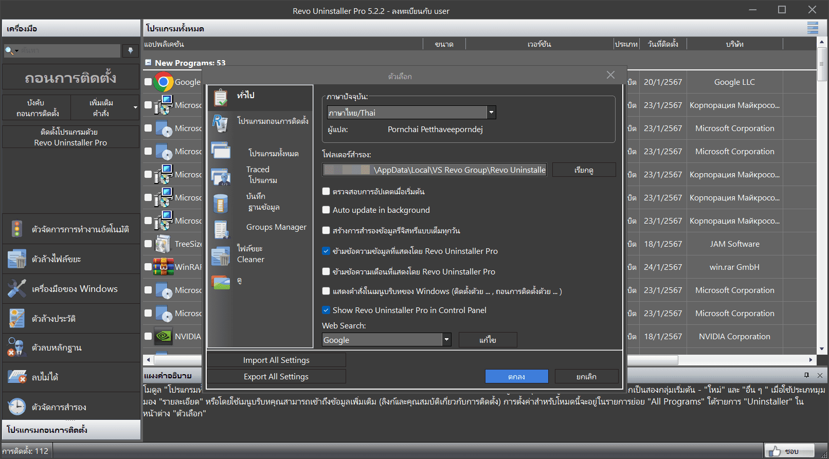Click the pin icon beside search

coord(131,50)
